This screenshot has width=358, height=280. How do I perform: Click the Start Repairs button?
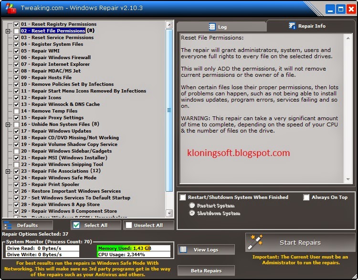tap(300, 242)
